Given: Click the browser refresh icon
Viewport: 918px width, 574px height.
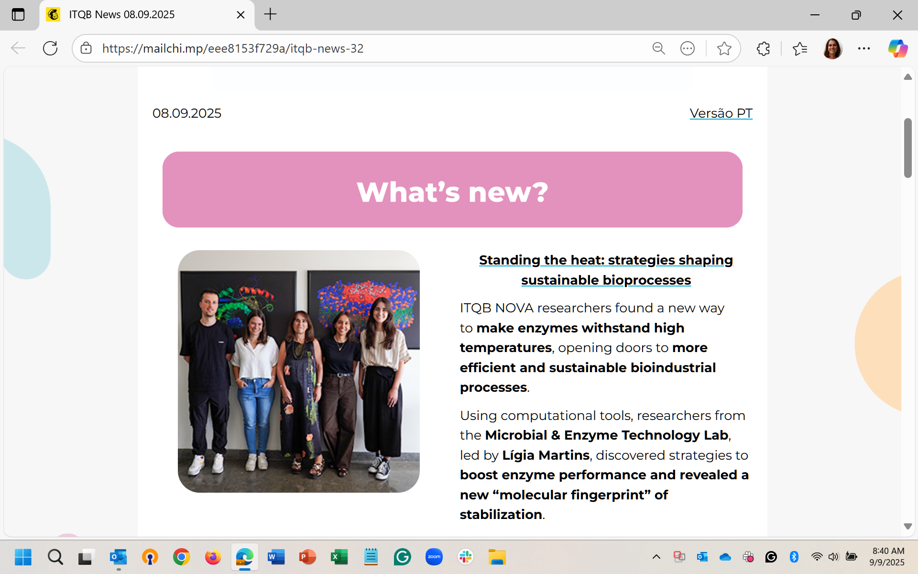Looking at the screenshot, I should point(50,48).
